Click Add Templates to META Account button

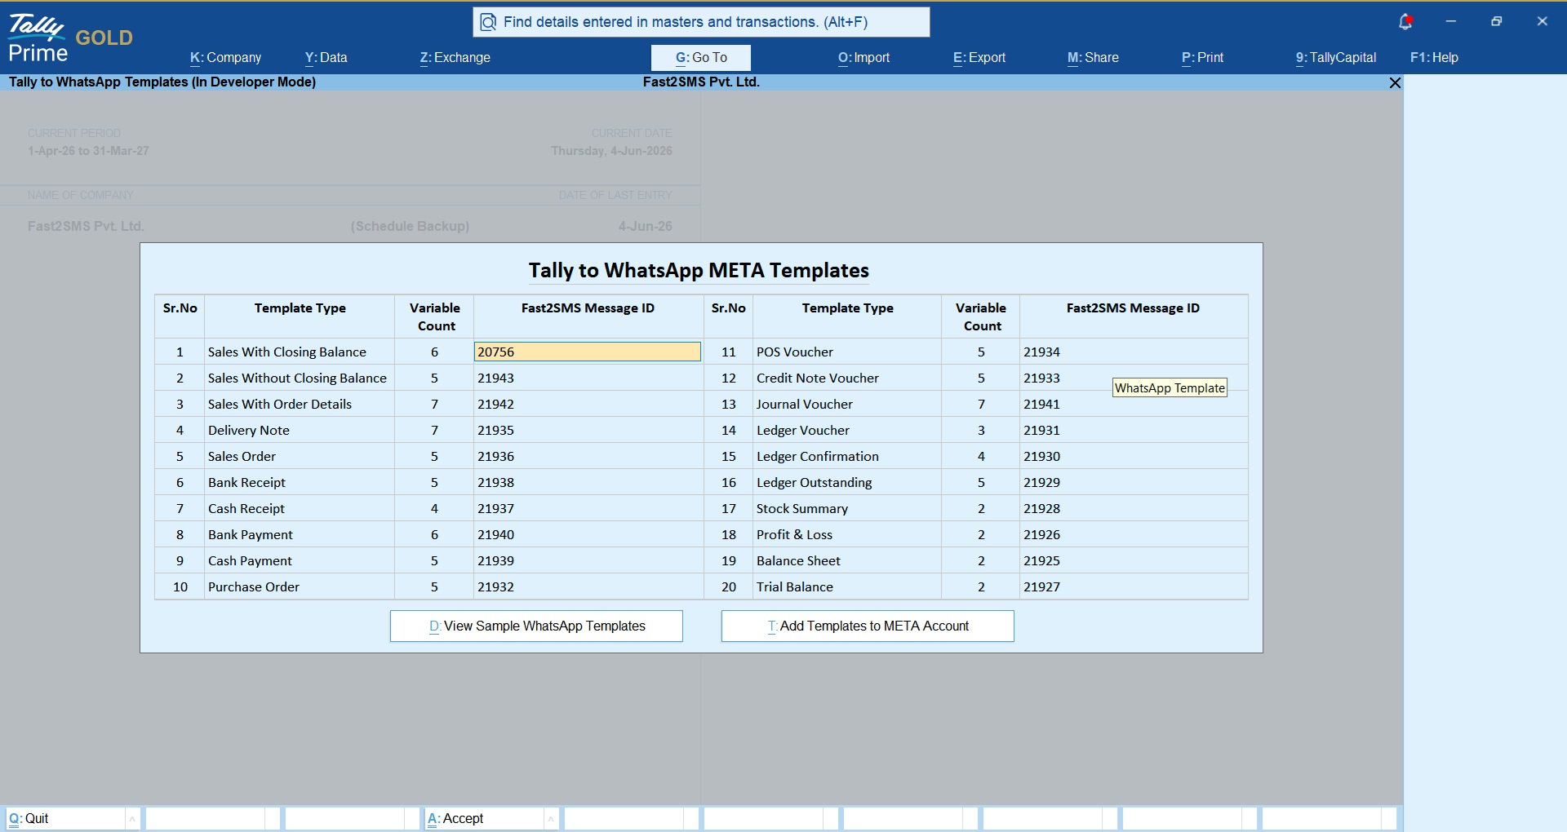pos(868,626)
